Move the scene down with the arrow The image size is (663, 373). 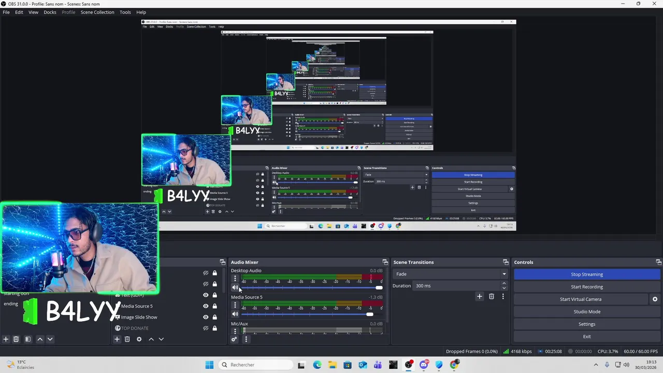tap(50, 339)
